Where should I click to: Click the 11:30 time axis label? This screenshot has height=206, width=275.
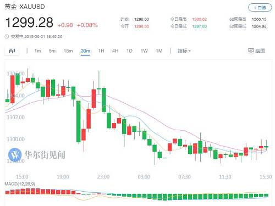[225, 177]
